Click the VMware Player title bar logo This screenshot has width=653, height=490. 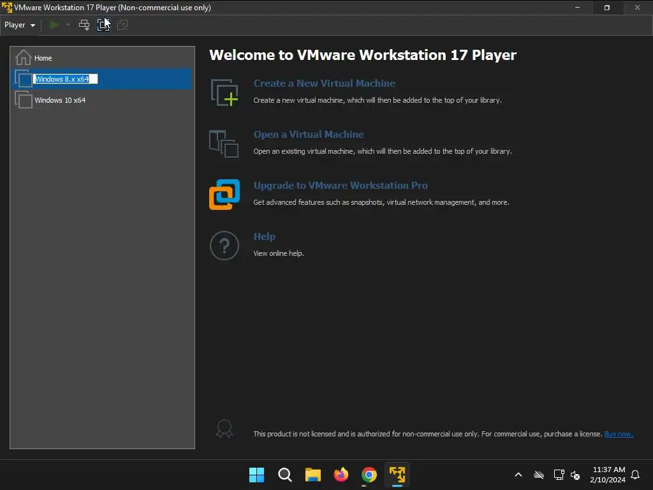tap(7, 8)
